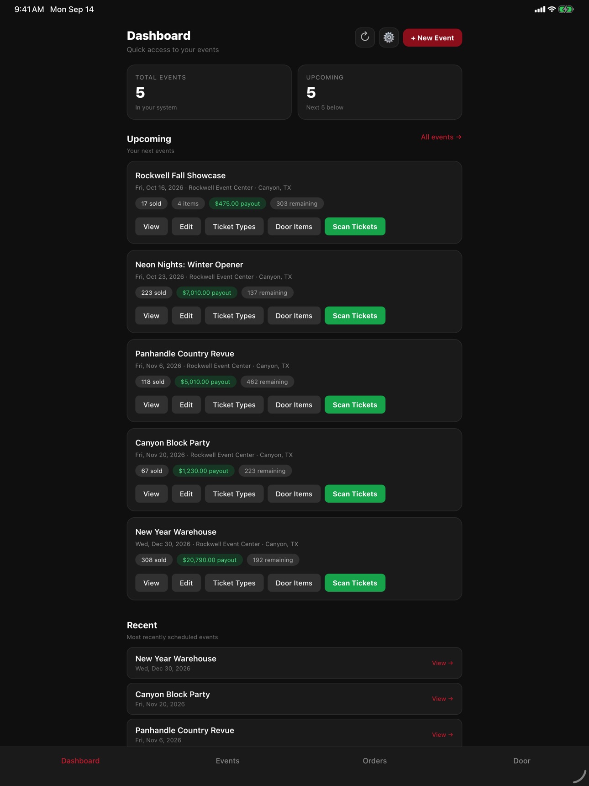Edit the Canyon Block Party event
The height and width of the screenshot is (786, 589).
tap(186, 494)
